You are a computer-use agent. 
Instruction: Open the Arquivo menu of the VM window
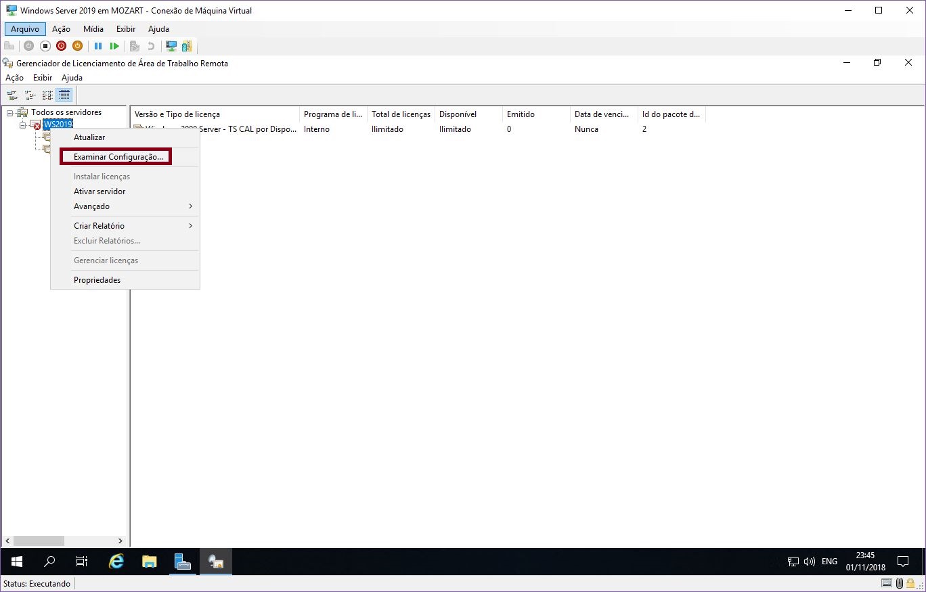coord(25,29)
